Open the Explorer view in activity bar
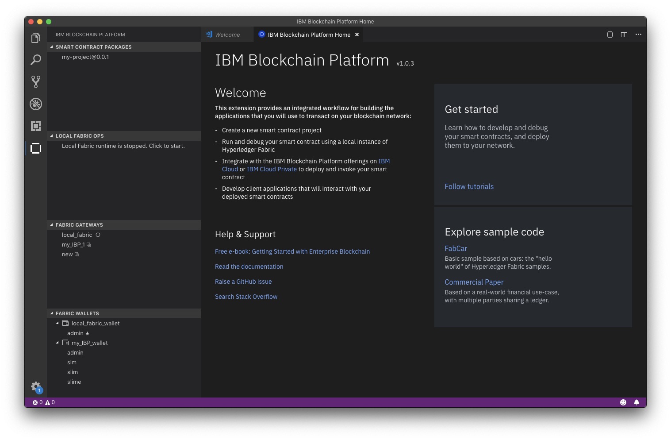 36,38
